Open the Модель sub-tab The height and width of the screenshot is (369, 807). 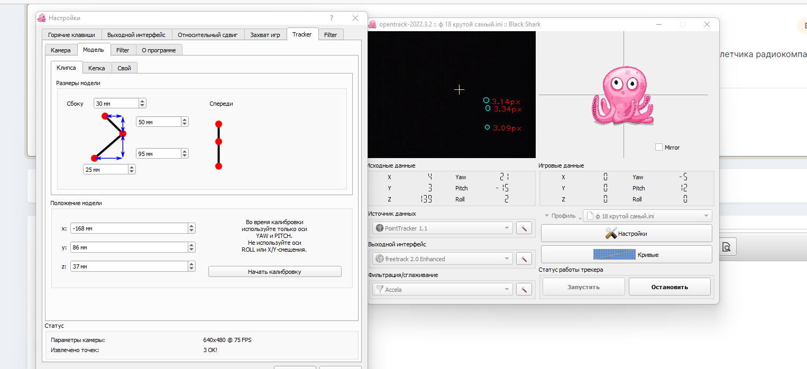click(94, 50)
